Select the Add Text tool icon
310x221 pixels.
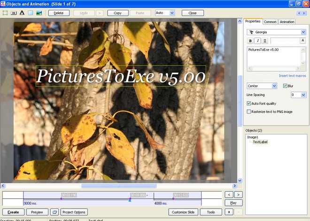point(22,13)
